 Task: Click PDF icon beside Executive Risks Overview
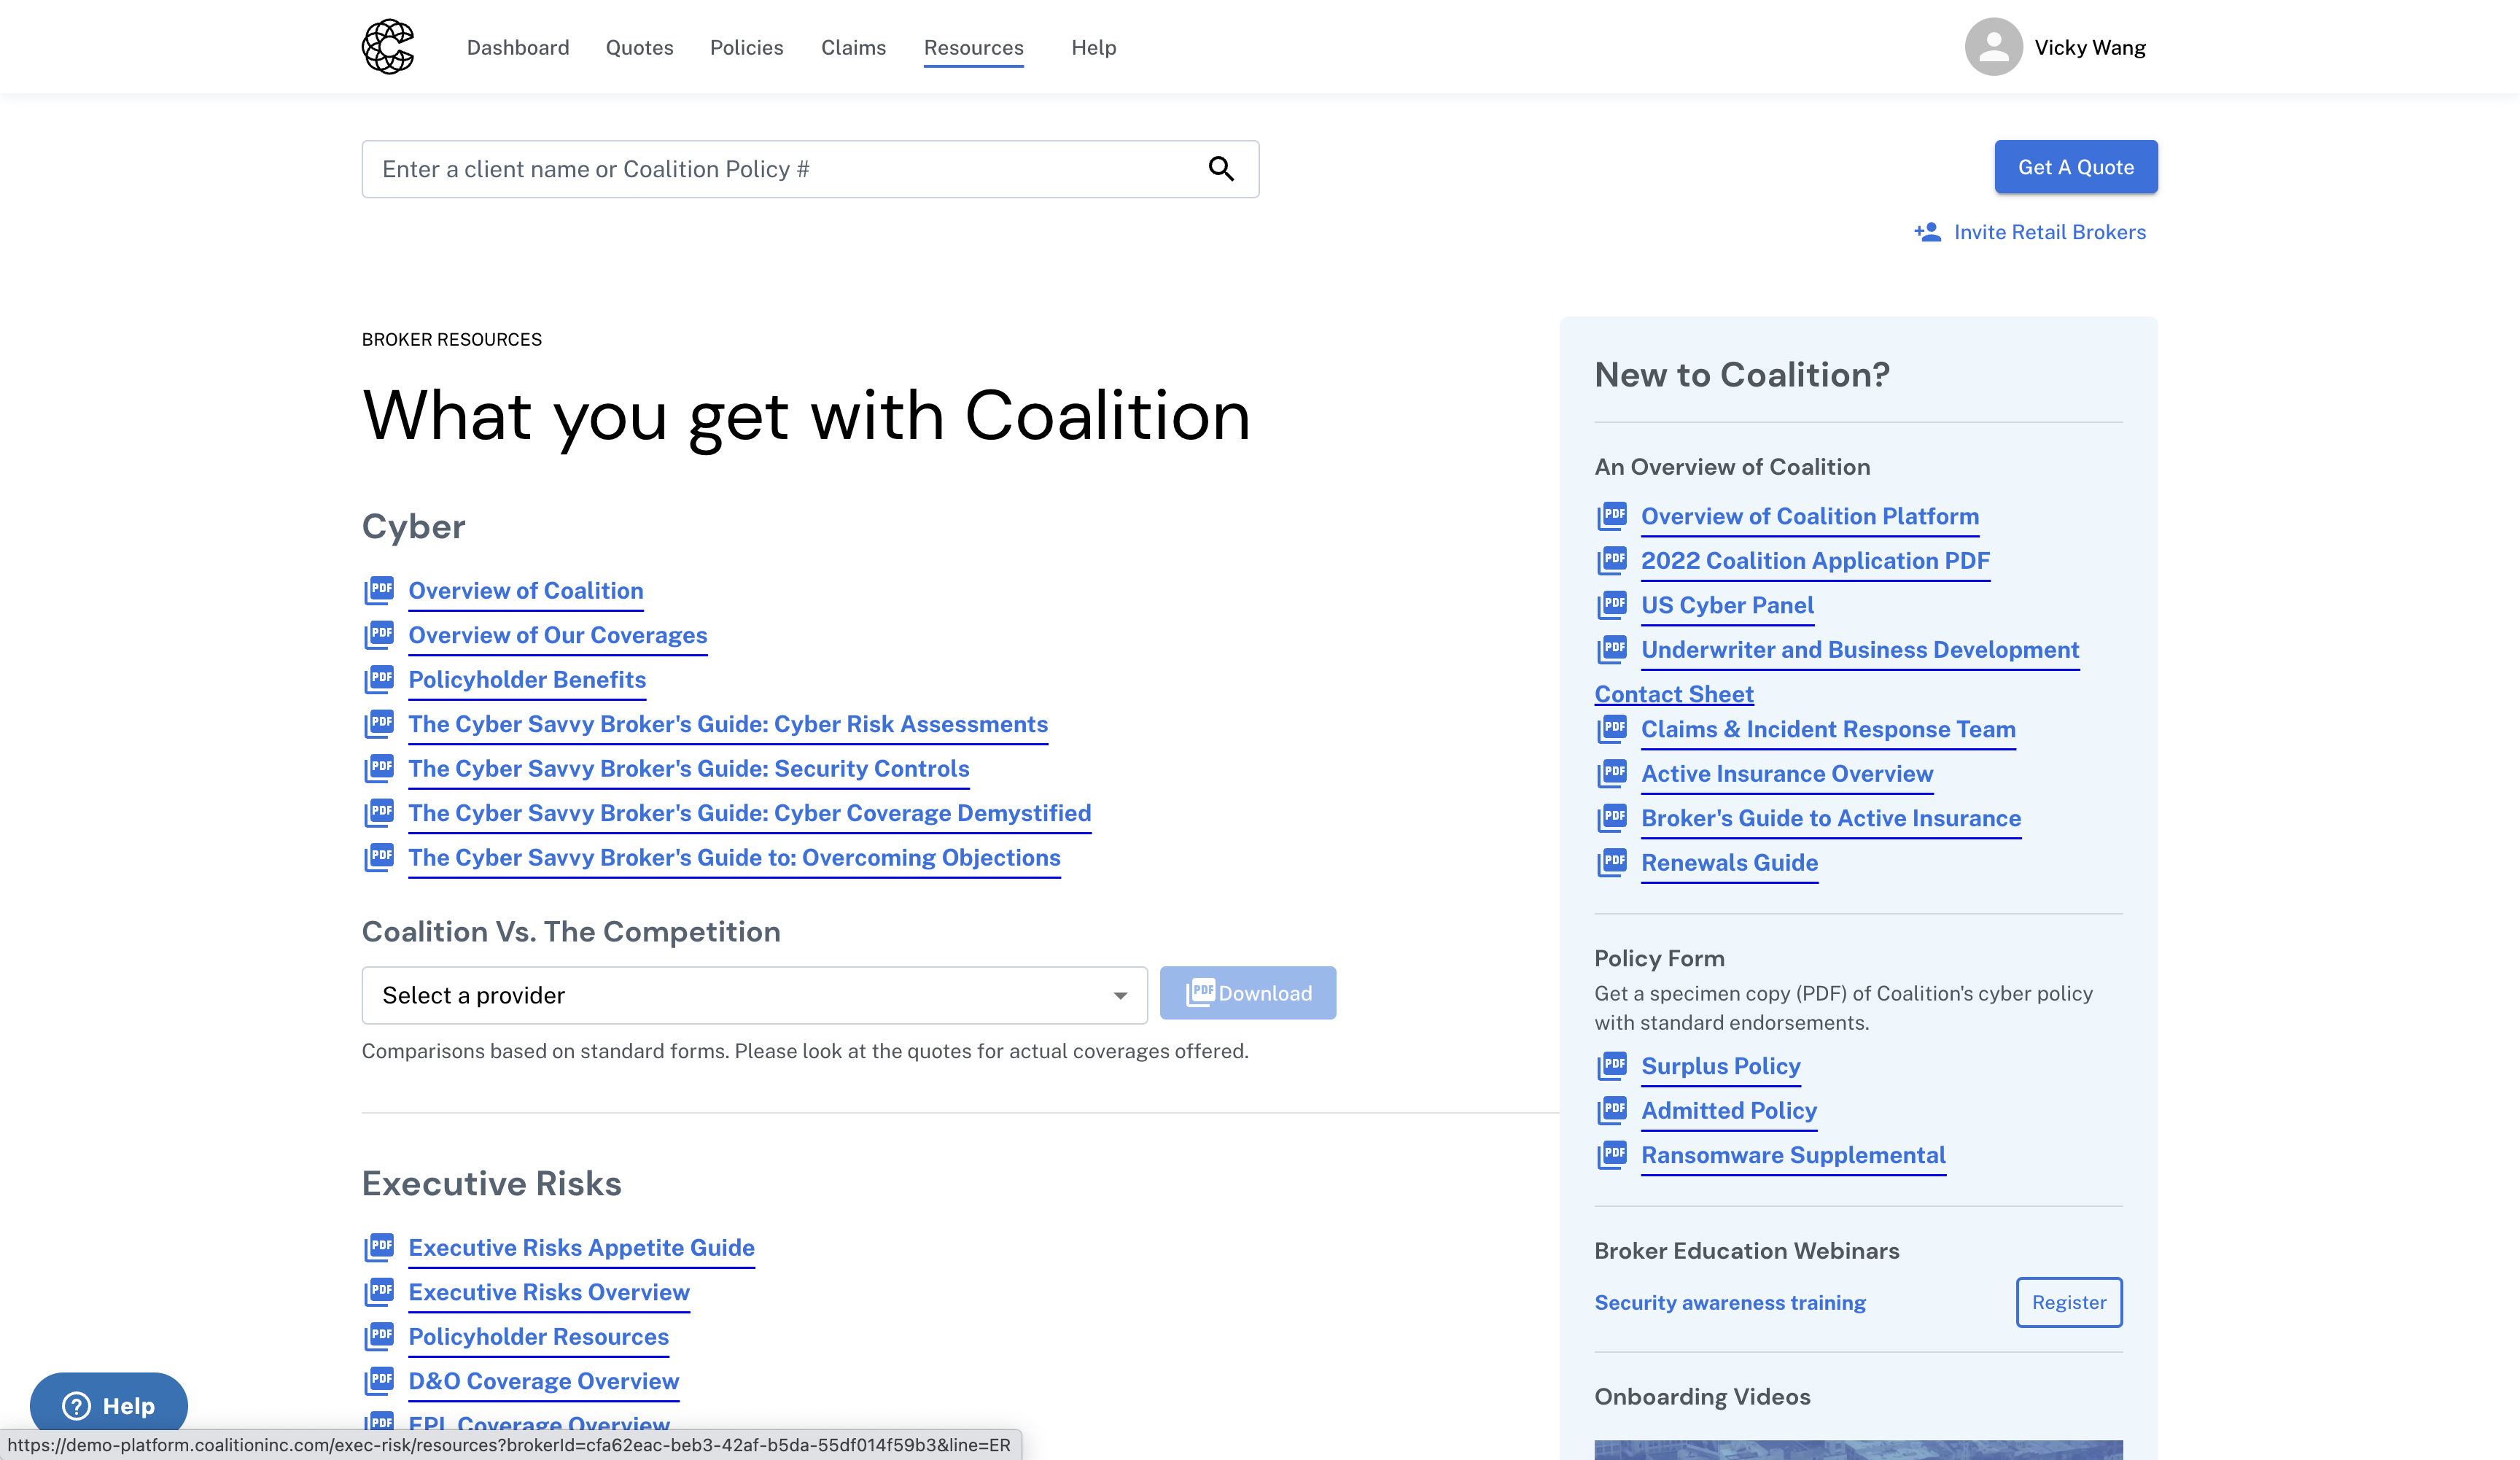click(379, 1292)
